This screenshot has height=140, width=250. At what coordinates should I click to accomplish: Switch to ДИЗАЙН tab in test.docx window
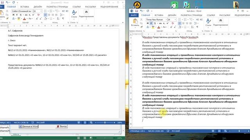172,15
